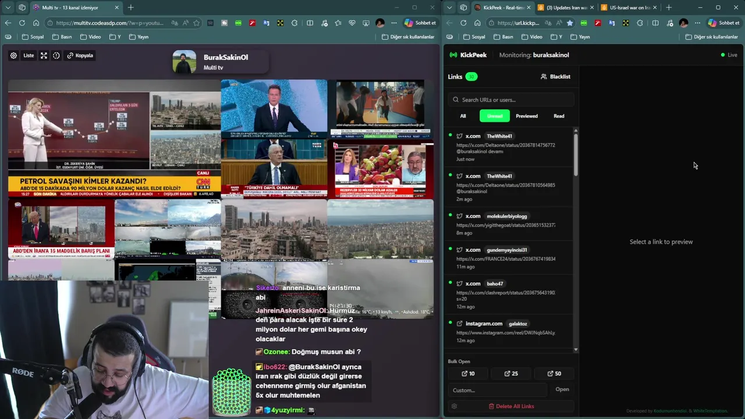
Task: Switch to Multi tv 13 kanal tab
Action: pos(76,8)
